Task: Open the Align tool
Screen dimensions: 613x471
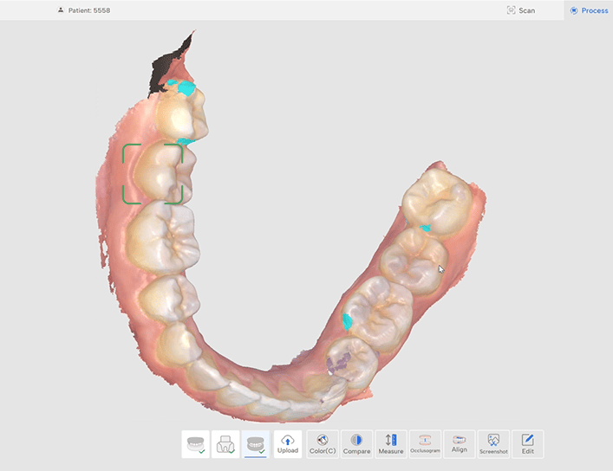Action: (x=460, y=443)
